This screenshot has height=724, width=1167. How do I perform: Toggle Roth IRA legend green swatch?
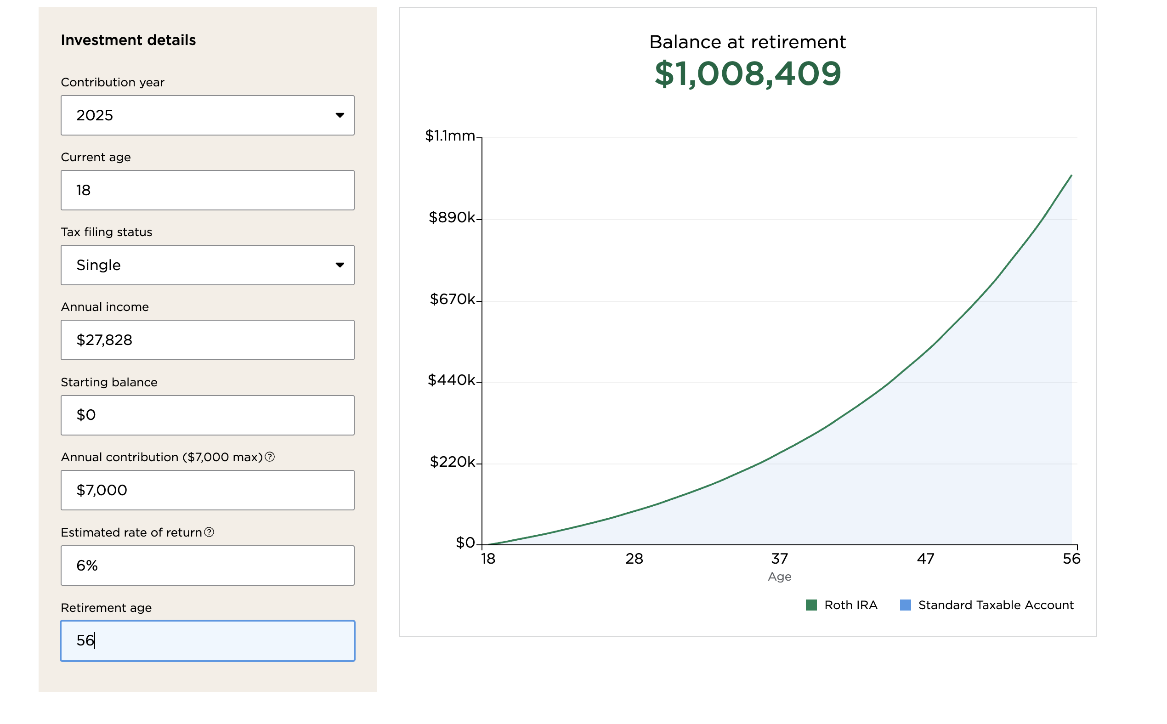pyautogui.click(x=811, y=605)
